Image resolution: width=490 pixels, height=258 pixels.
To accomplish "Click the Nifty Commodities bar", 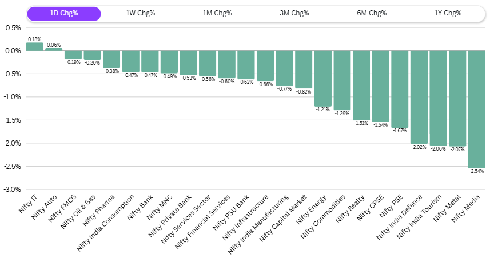I will (x=342, y=80).
